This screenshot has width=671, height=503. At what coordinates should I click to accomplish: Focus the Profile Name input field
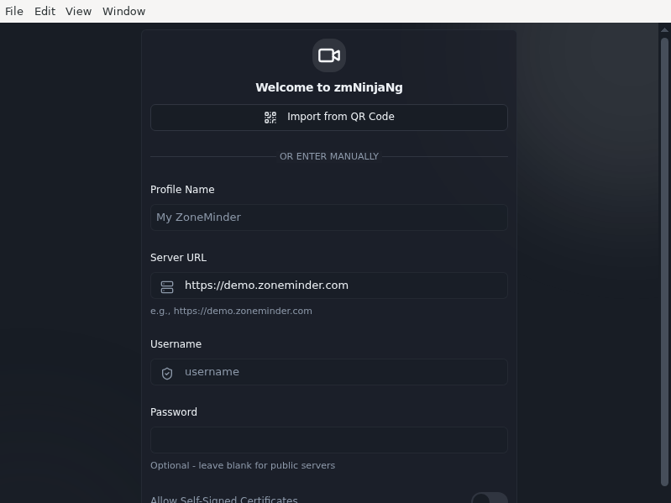(329, 217)
